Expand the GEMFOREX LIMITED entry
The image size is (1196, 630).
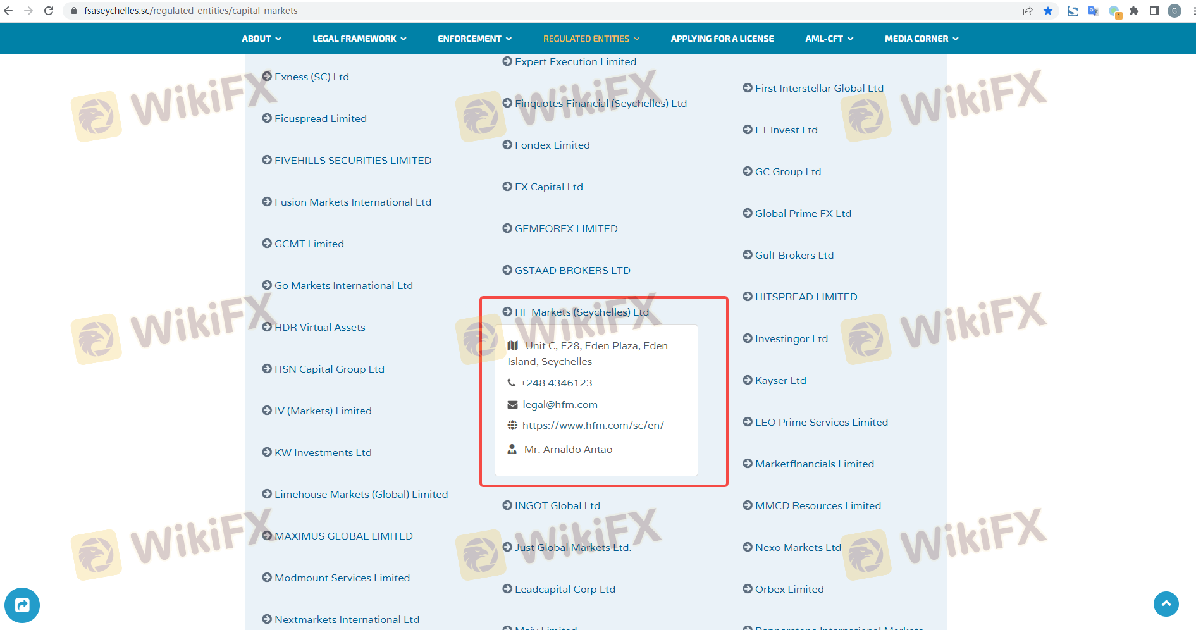point(565,229)
